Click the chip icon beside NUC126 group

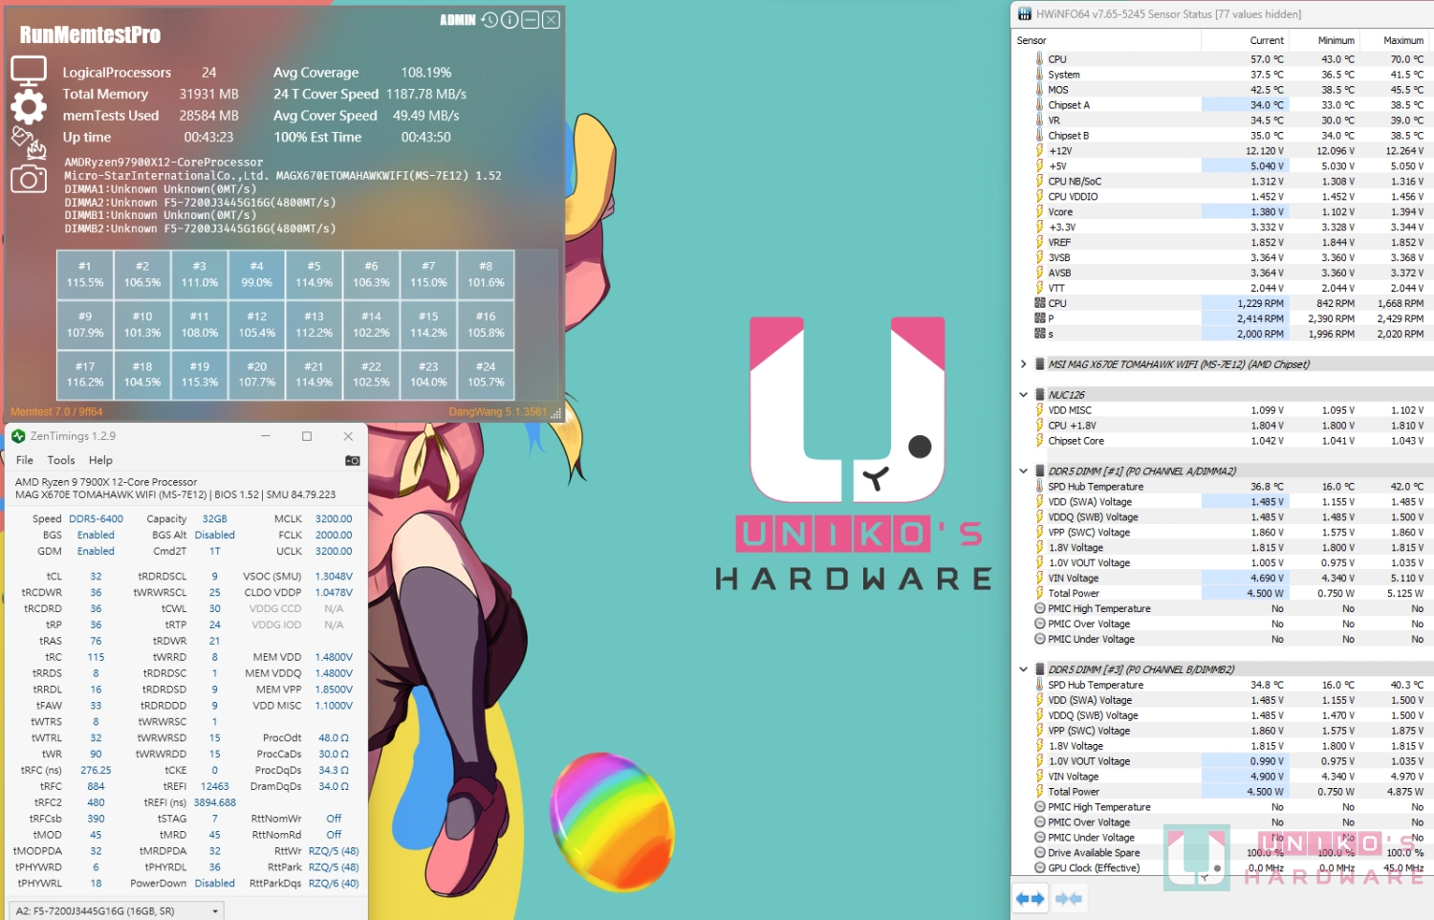pos(1039,394)
